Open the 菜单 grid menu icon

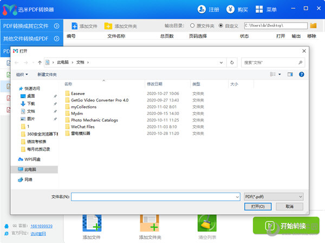point(259,9)
